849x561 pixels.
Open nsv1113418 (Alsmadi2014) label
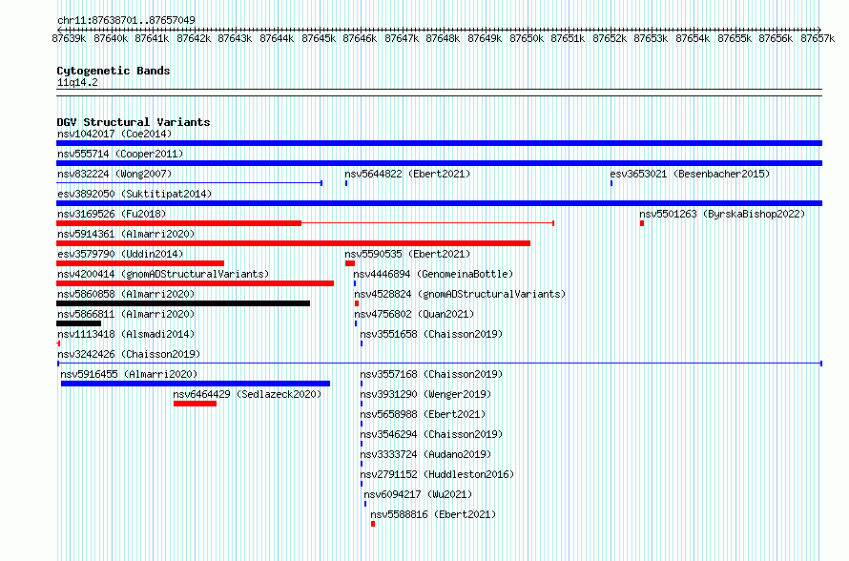[x=126, y=334]
